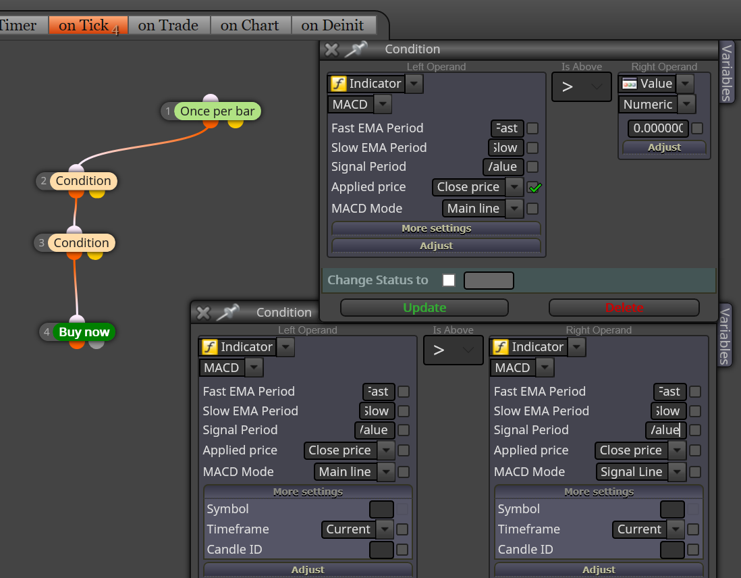Toggle Signal Period checkbox in top panel

(x=532, y=167)
